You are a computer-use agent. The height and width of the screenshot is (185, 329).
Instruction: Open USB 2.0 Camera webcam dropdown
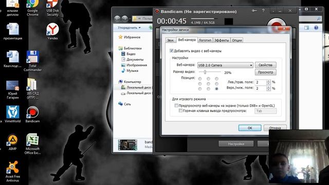point(225,65)
